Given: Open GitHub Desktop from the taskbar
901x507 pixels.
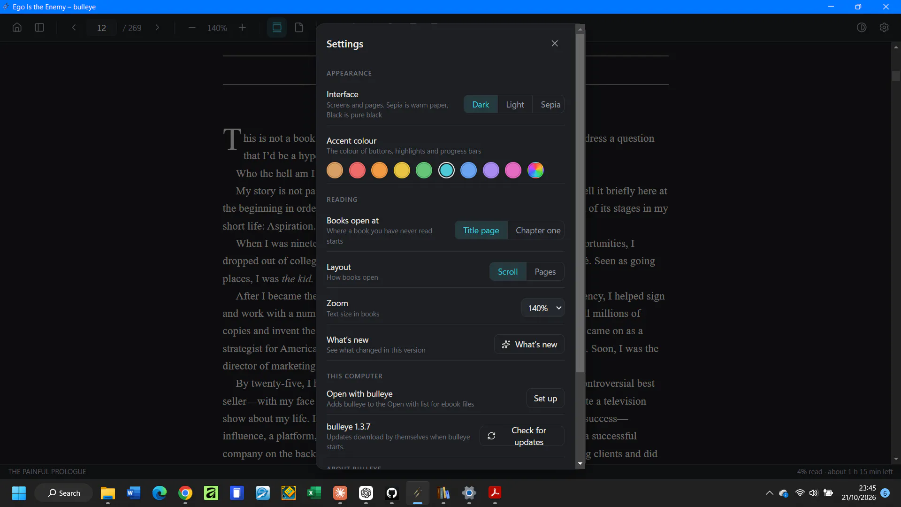Looking at the screenshot, I should (392, 493).
